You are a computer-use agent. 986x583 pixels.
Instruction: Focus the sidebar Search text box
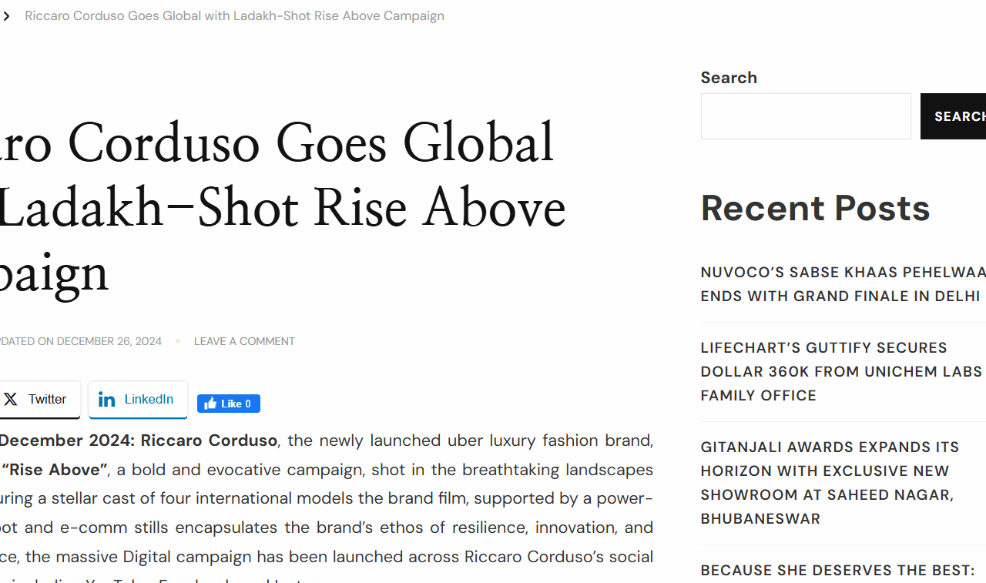coord(806,116)
